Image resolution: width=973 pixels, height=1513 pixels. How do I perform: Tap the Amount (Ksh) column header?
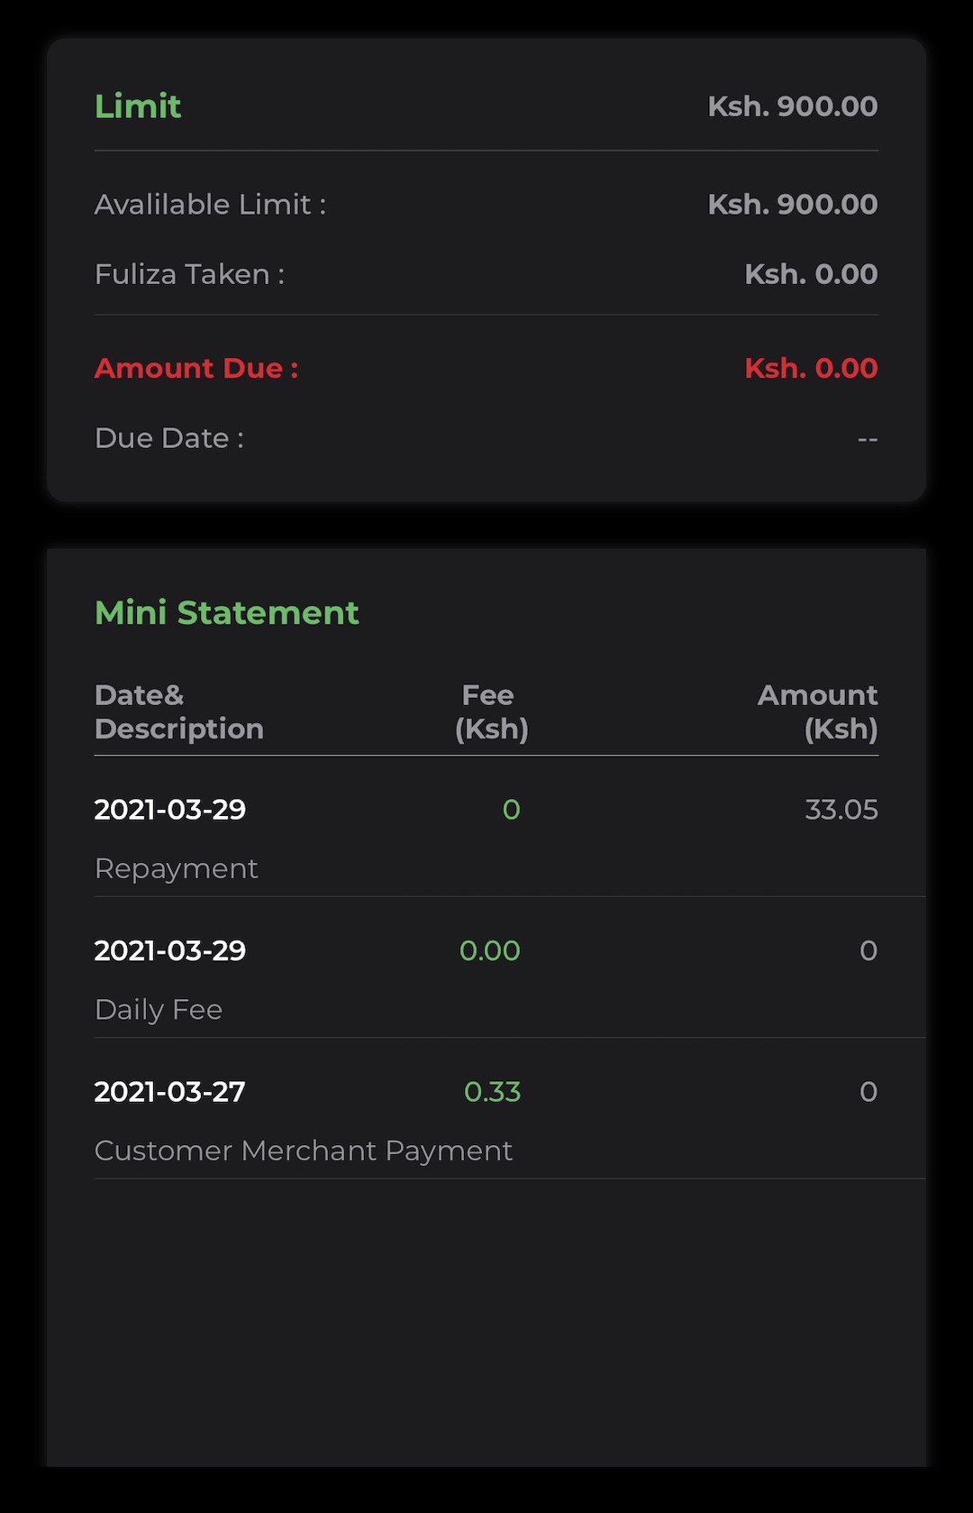pyautogui.click(x=817, y=712)
